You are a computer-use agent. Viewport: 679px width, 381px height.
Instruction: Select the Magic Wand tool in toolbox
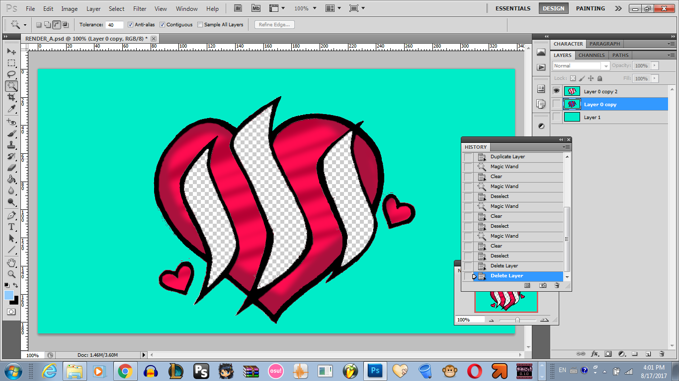(x=11, y=86)
